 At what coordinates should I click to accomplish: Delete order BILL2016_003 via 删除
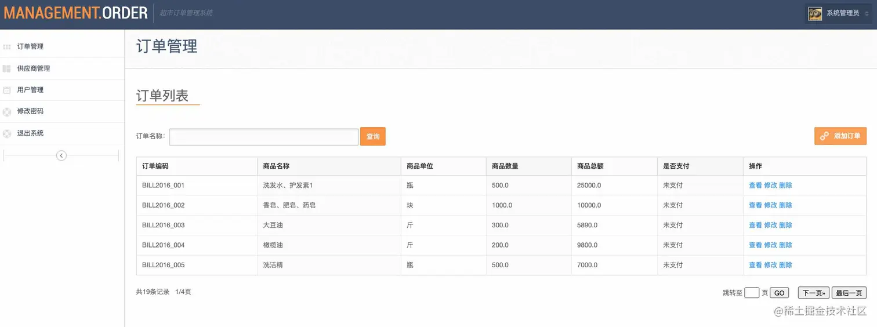pyautogui.click(x=785, y=225)
